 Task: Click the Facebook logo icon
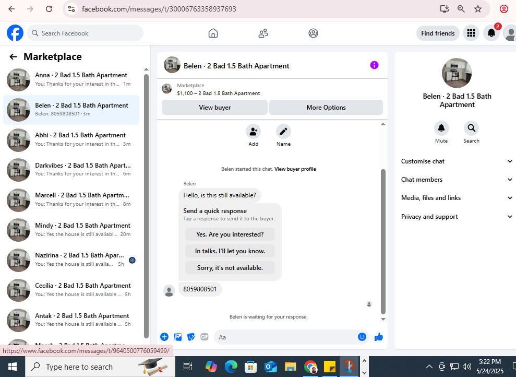pyautogui.click(x=15, y=33)
